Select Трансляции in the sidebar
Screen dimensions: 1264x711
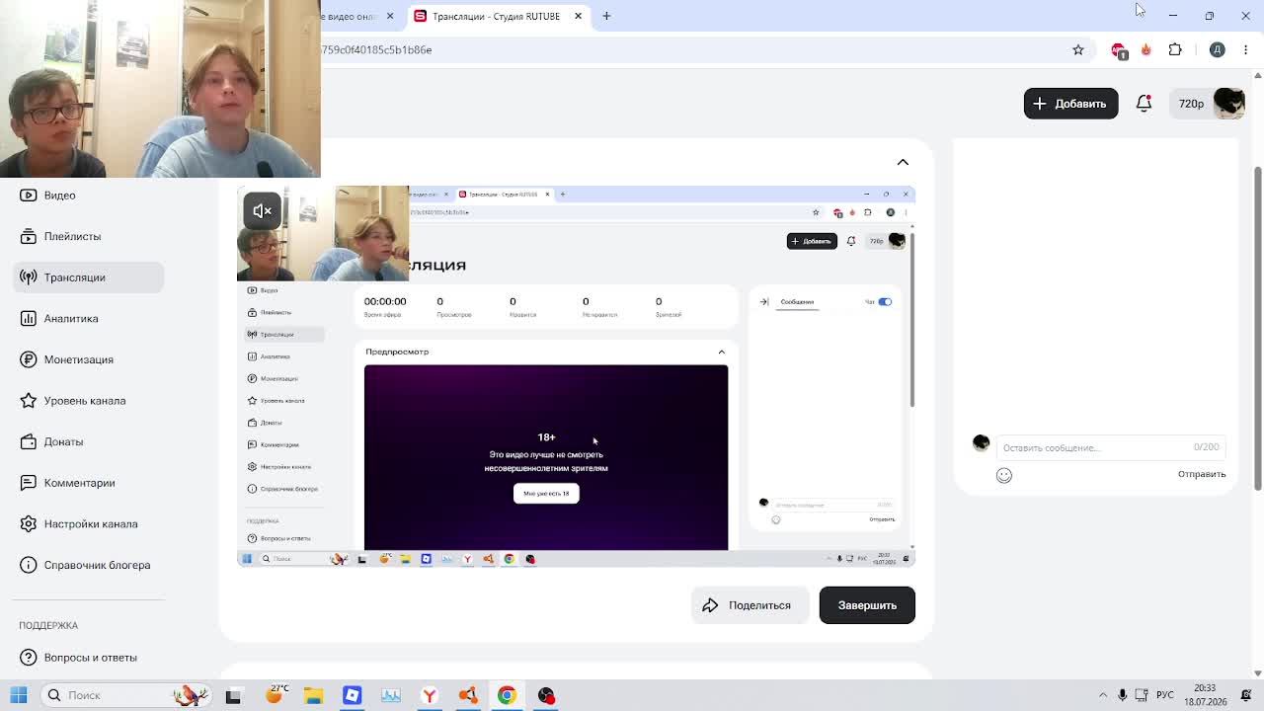[x=89, y=277]
